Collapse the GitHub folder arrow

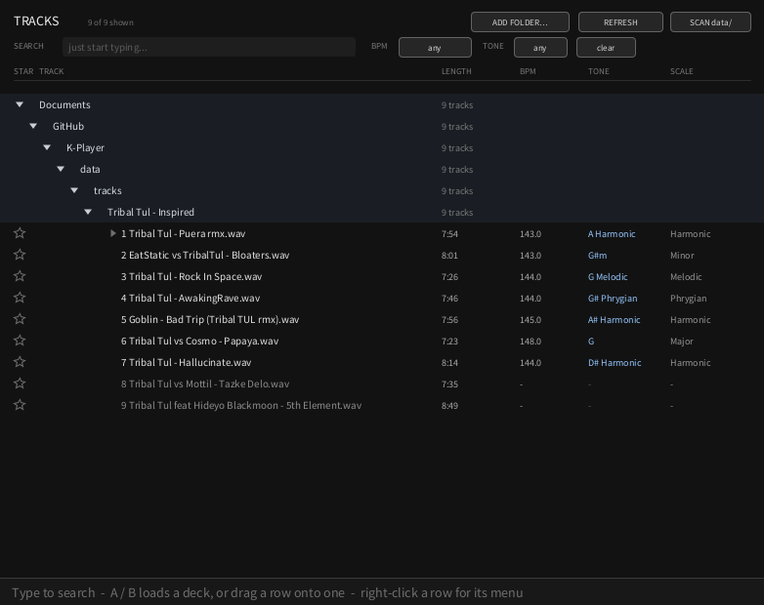click(x=33, y=126)
